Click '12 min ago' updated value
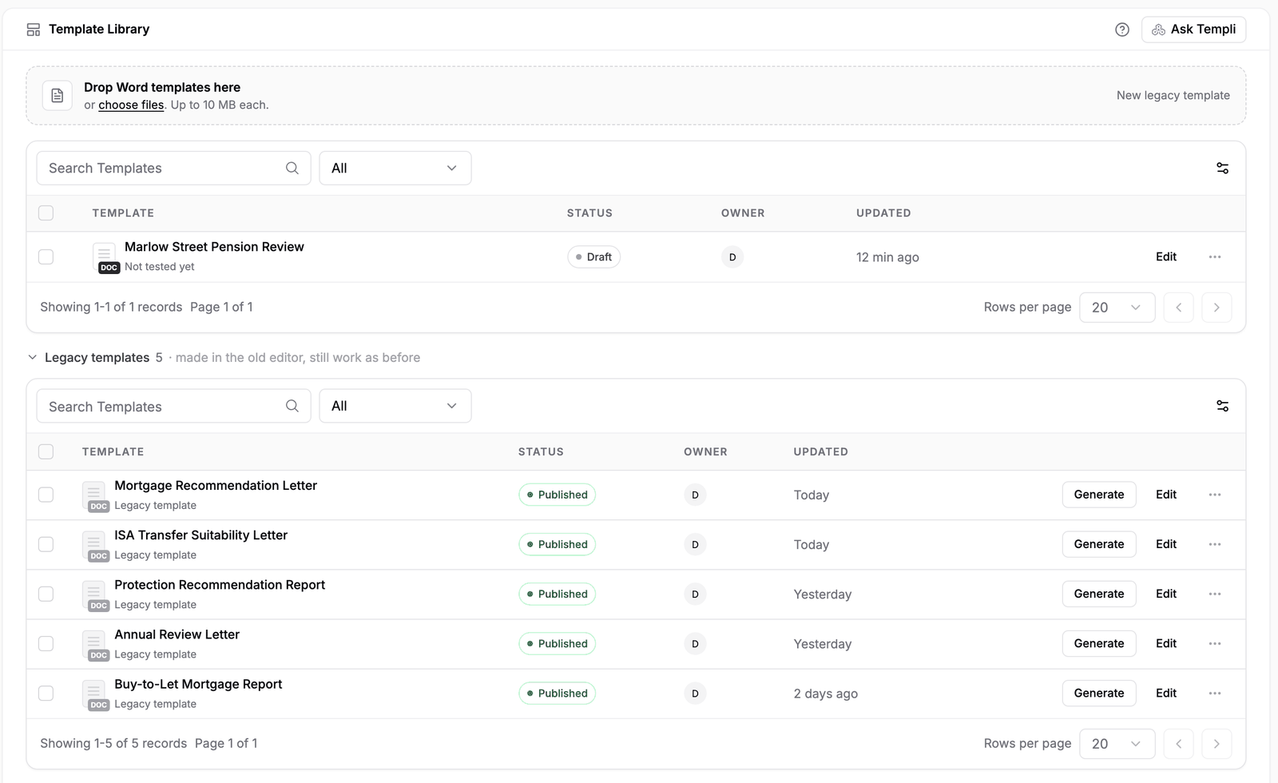The width and height of the screenshot is (1278, 783). point(887,257)
